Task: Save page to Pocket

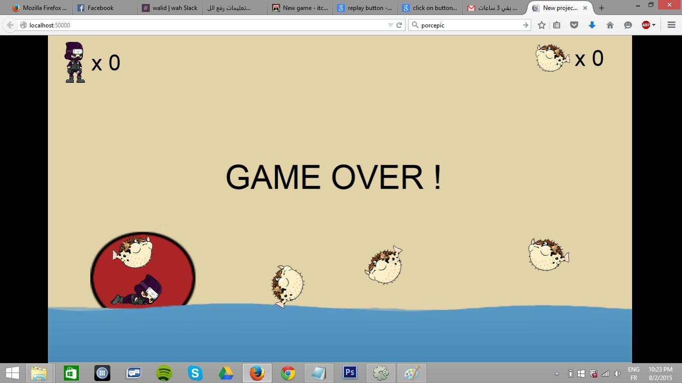Action: [574, 25]
